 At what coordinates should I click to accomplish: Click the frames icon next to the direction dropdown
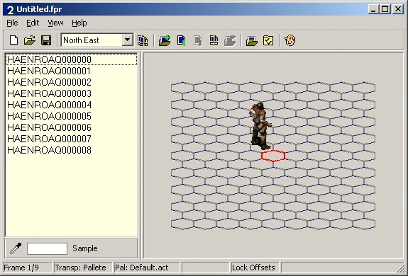(x=143, y=40)
